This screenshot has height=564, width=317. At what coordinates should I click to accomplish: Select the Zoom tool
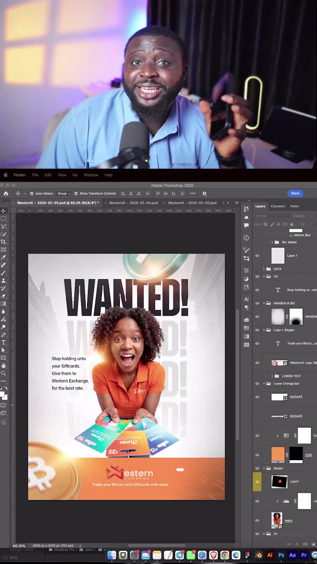[x=3, y=373]
